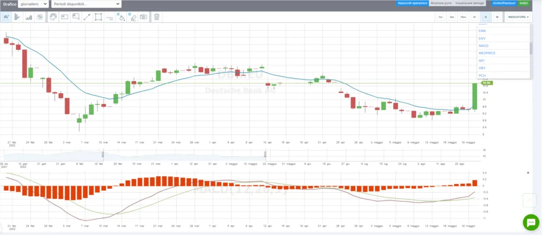This screenshot has width=542, height=235.
Task: Click the Ordini/Posizioni button
Action: click(x=504, y=3)
